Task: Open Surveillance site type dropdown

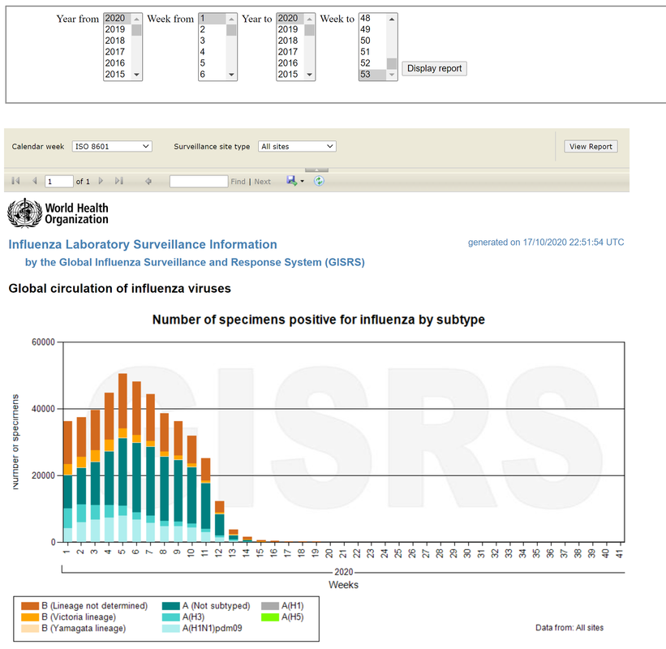Action: pyautogui.click(x=298, y=147)
